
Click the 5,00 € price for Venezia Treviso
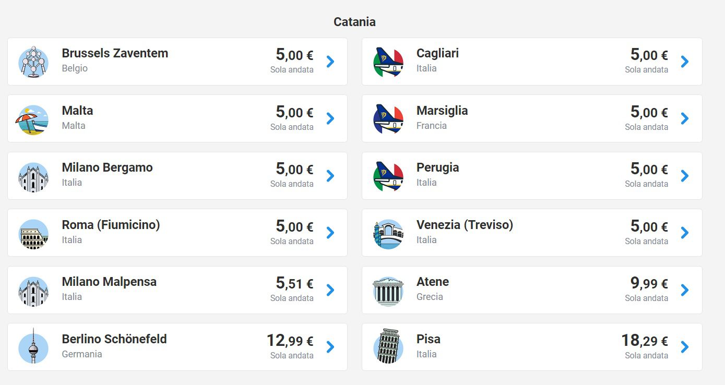(648, 227)
